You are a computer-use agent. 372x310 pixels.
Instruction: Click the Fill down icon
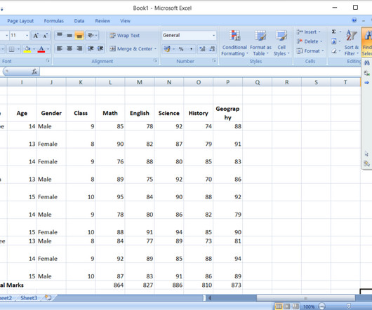(334, 41)
